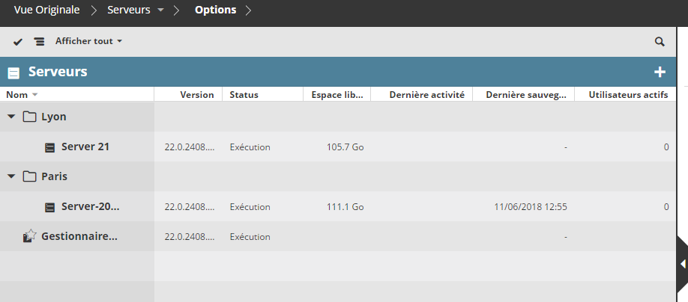Screen dimensions: 688x302
Task: Sort by the Nom column header
Action: [x=16, y=95]
